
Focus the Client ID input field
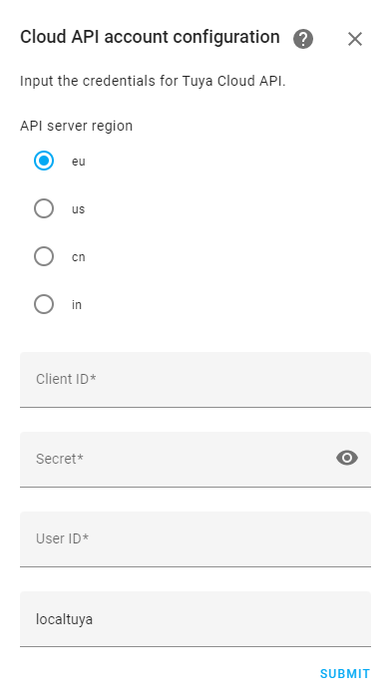(196, 380)
